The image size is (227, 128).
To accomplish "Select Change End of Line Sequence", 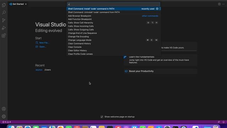I will click(113, 33).
